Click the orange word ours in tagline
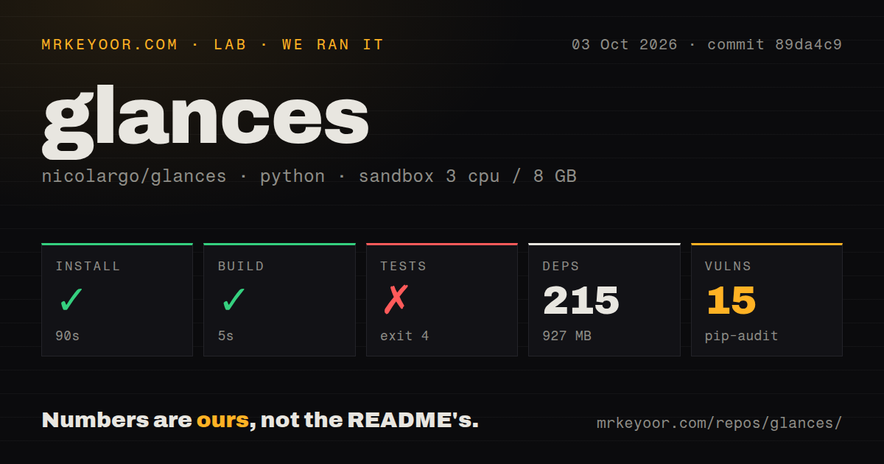This screenshot has height=464, width=884. pyautogui.click(x=222, y=421)
